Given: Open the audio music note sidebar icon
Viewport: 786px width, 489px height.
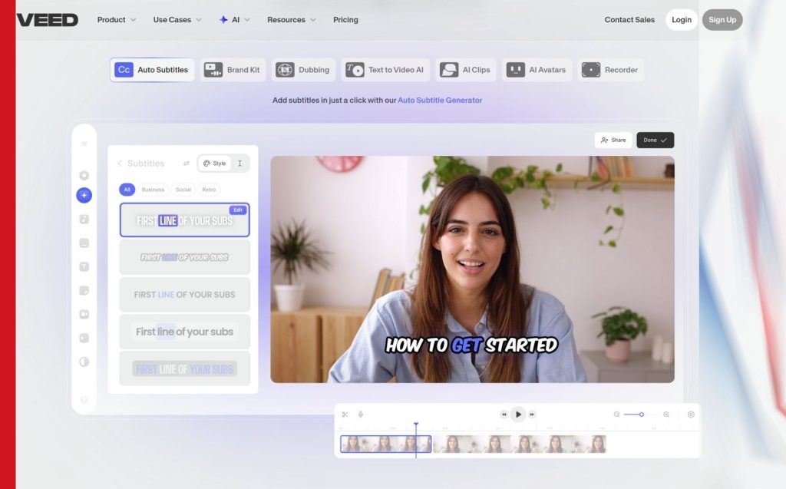Looking at the screenshot, I should (84, 220).
